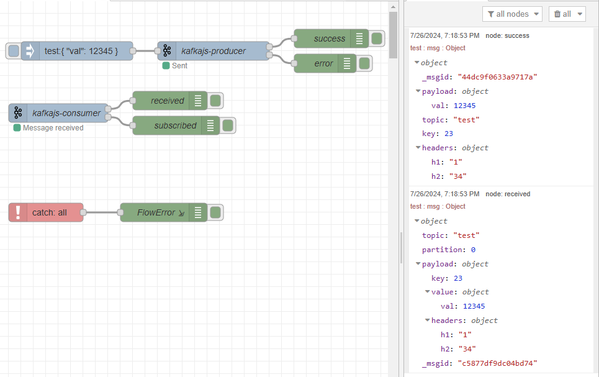Open the all nodes filter dropdown
The image size is (599, 377).
(x=512, y=14)
